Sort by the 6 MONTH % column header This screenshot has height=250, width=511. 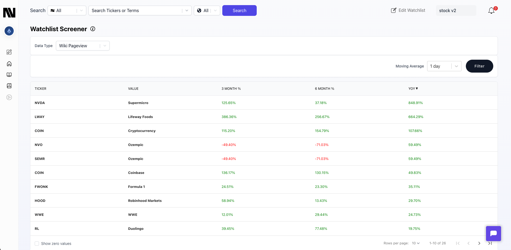(x=325, y=89)
